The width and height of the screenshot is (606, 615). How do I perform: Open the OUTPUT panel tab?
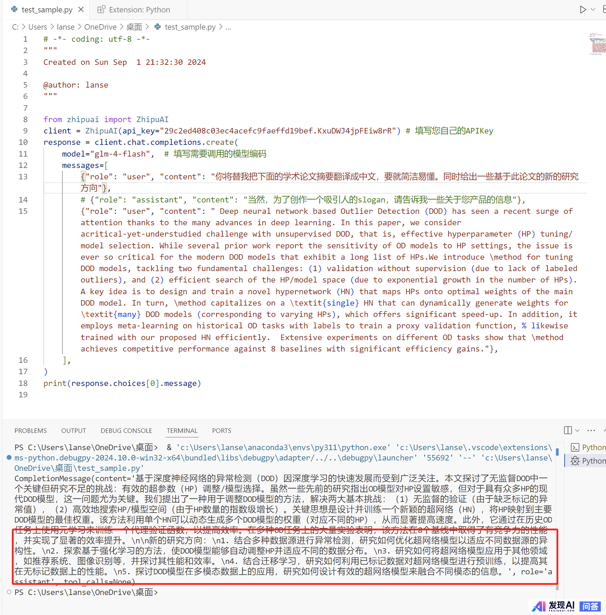click(73, 430)
